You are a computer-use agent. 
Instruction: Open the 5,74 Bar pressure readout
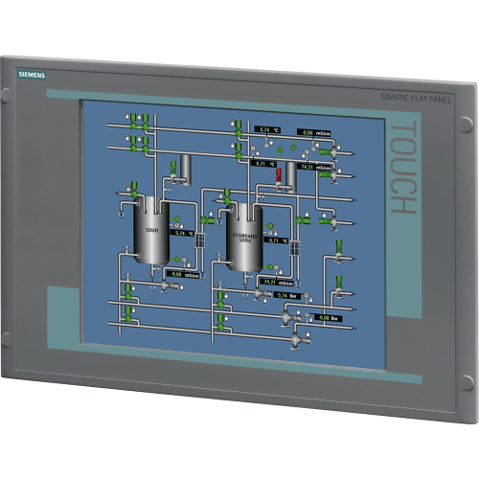click(287, 296)
